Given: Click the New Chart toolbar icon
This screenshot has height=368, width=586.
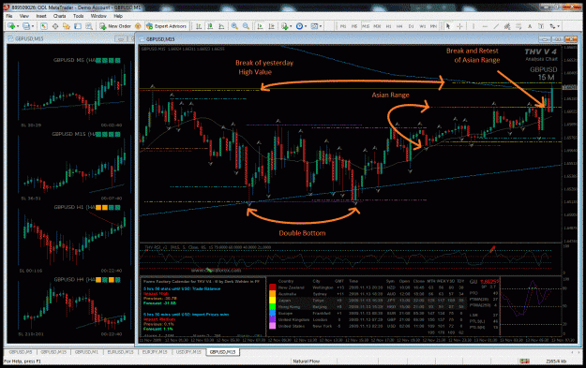Looking at the screenshot, I should click(11, 26).
